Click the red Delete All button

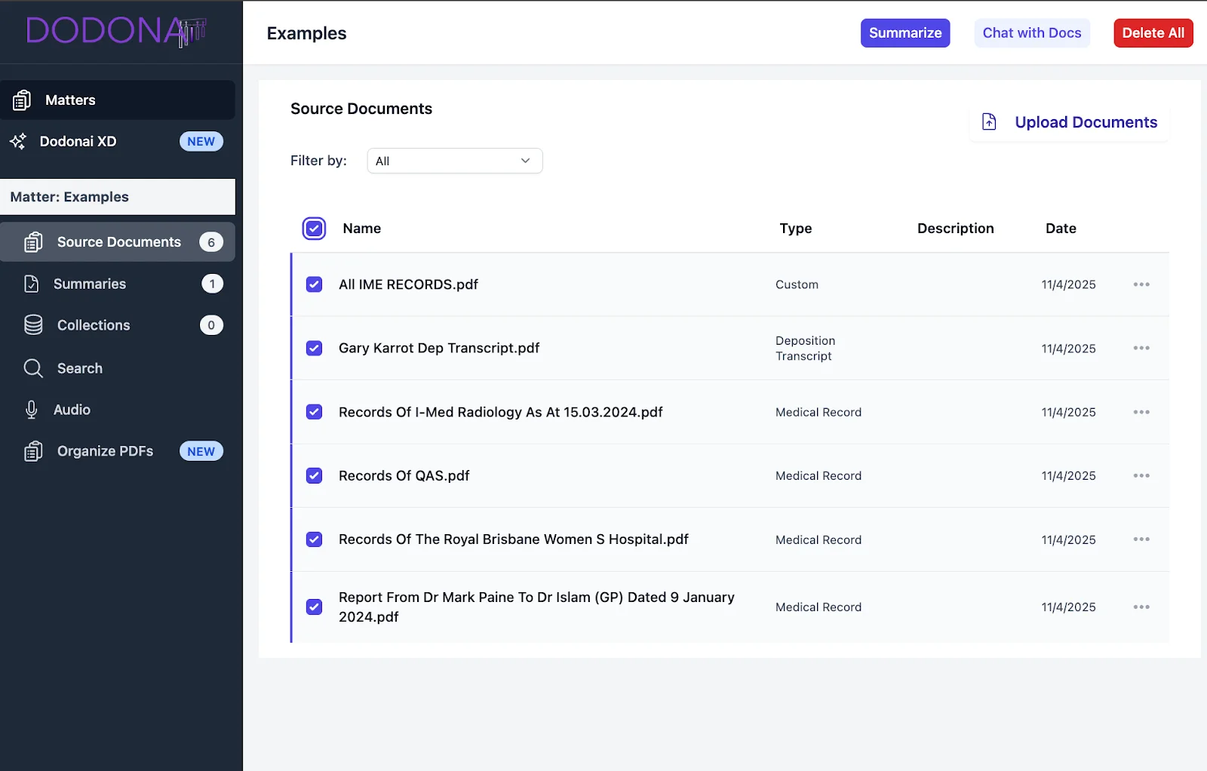tap(1153, 33)
